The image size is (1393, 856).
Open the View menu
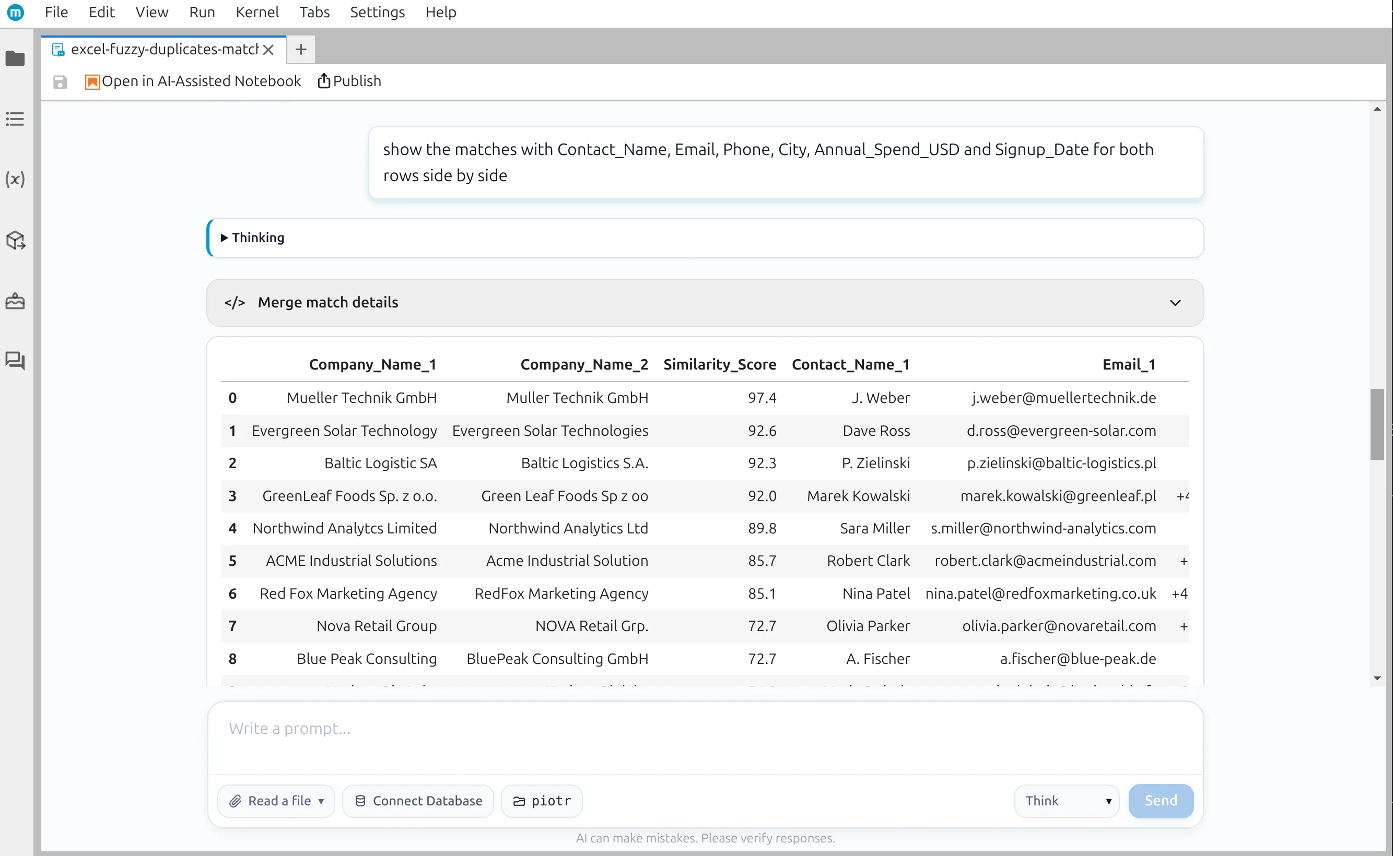(152, 12)
